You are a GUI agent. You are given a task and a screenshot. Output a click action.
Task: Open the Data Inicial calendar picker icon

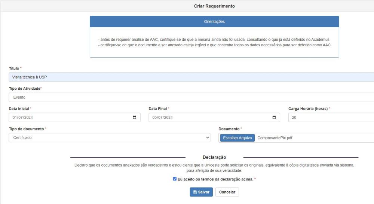coord(135,118)
